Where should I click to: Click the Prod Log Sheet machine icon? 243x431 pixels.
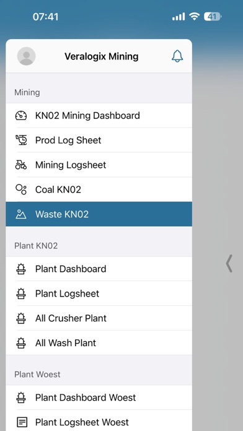point(21,140)
